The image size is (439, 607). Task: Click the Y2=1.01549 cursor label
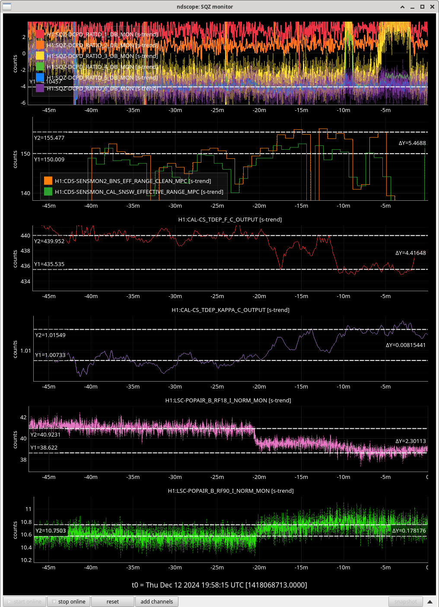pyautogui.click(x=51, y=335)
